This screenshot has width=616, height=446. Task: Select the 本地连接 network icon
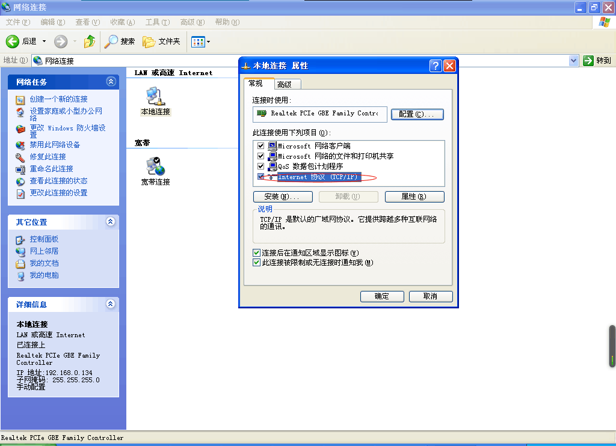click(x=156, y=97)
